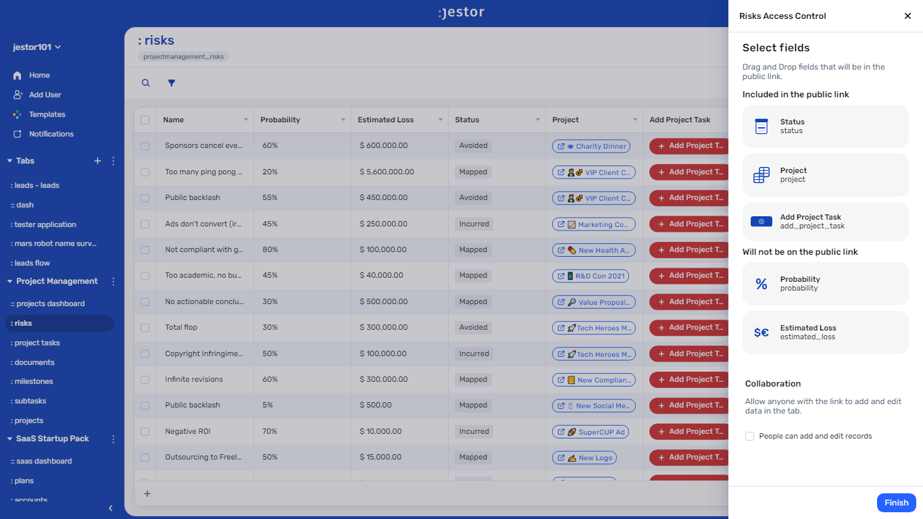Collapse the Tabs section arrow
Viewport: 923px width, 519px height.
pyautogui.click(x=9, y=161)
